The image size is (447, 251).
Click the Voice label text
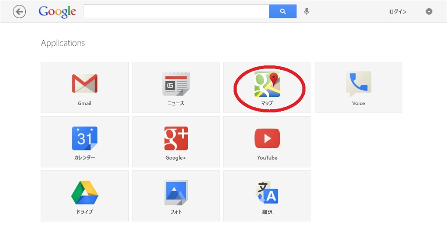coord(358,103)
